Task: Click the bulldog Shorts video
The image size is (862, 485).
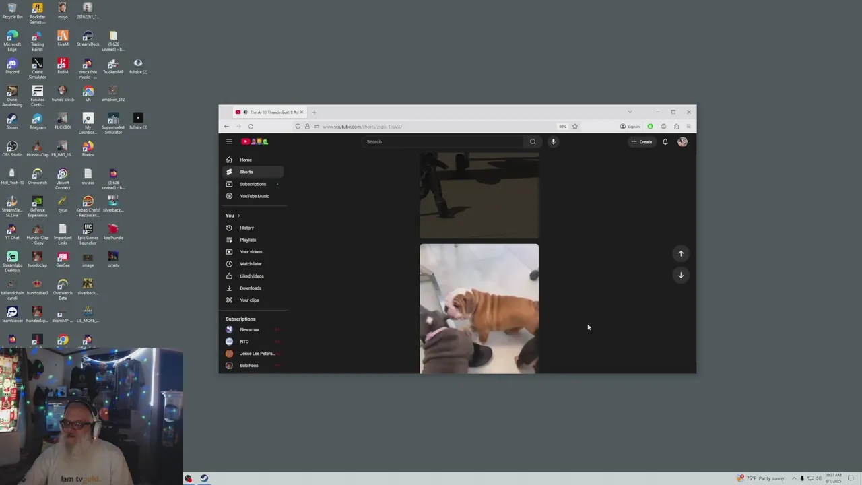Action: 479,309
